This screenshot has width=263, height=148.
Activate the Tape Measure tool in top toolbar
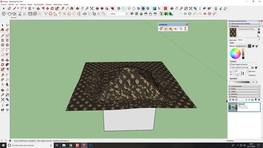[x=62, y=8]
